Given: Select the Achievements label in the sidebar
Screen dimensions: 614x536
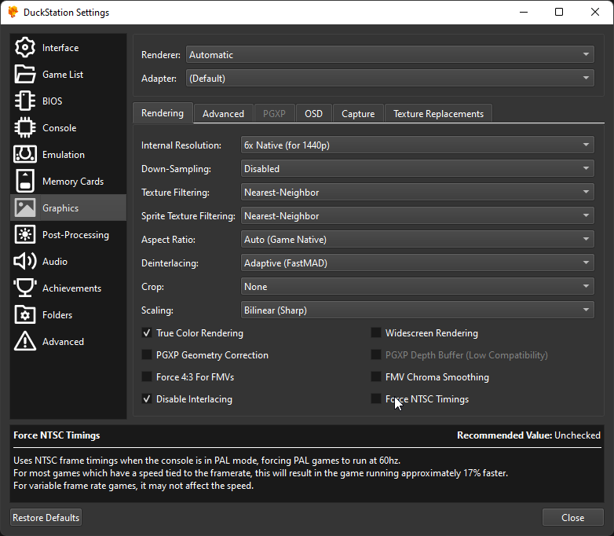Looking at the screenshot, I should click(x=71, y=288).
